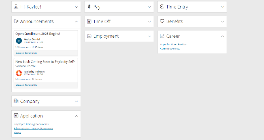Collapse the Announcements panel
This screenshot has height=140, width=264.
pos(77,22)
